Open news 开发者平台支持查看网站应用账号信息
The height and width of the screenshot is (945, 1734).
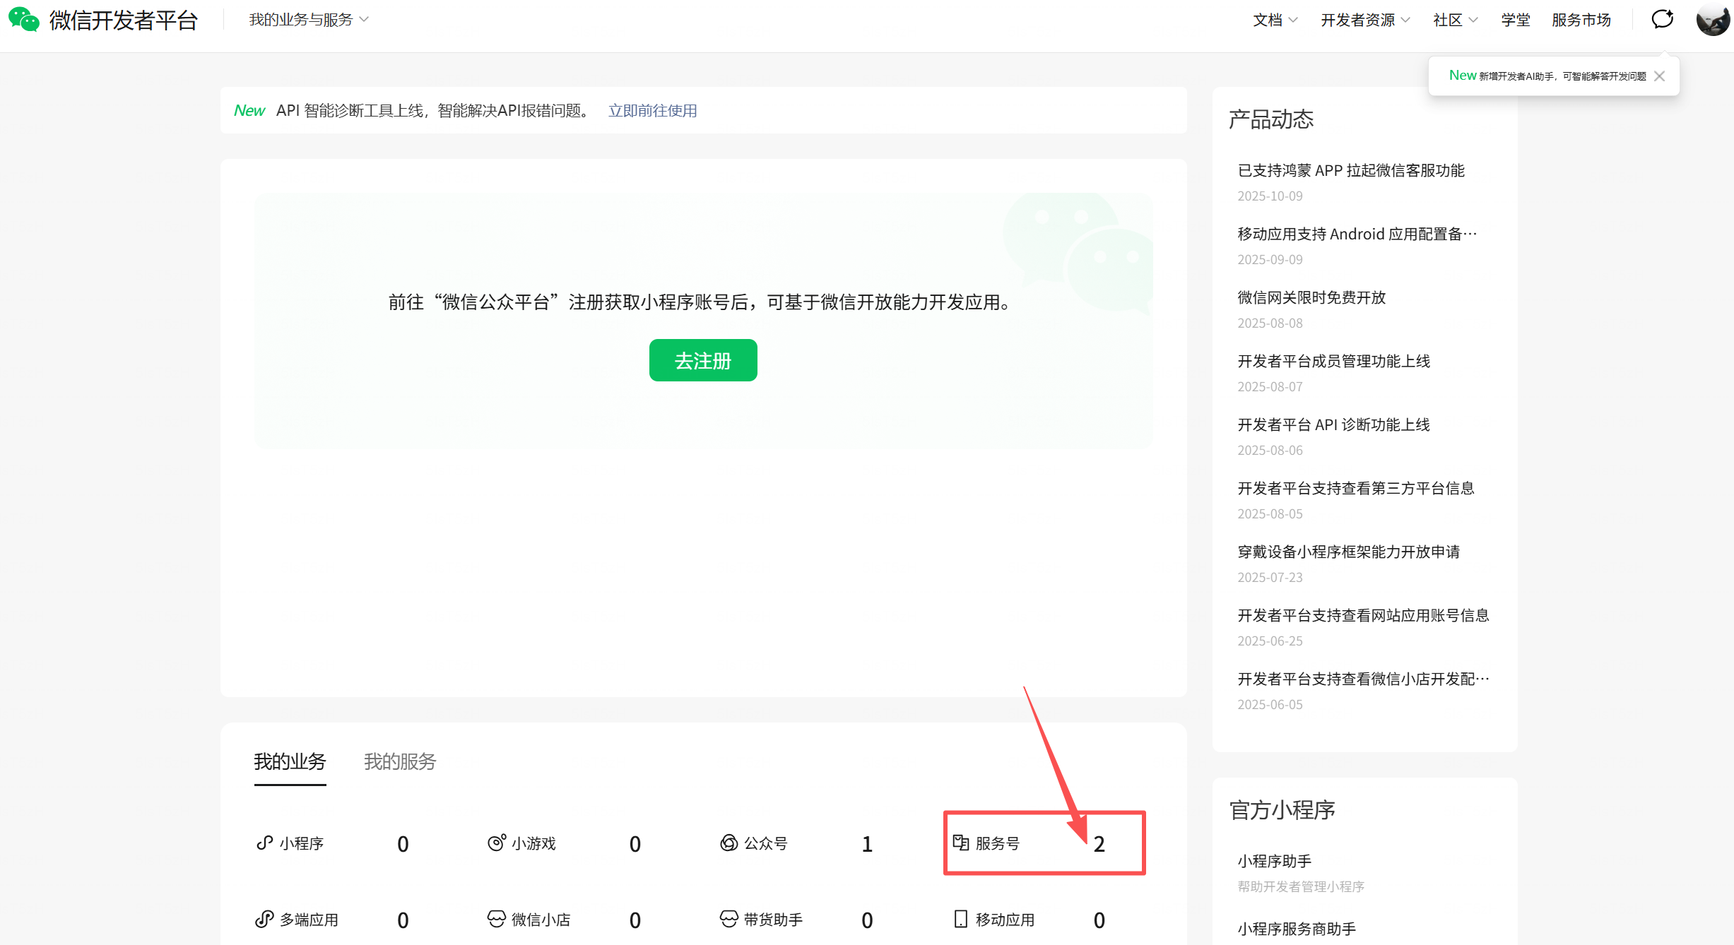tap(1364, 615)
